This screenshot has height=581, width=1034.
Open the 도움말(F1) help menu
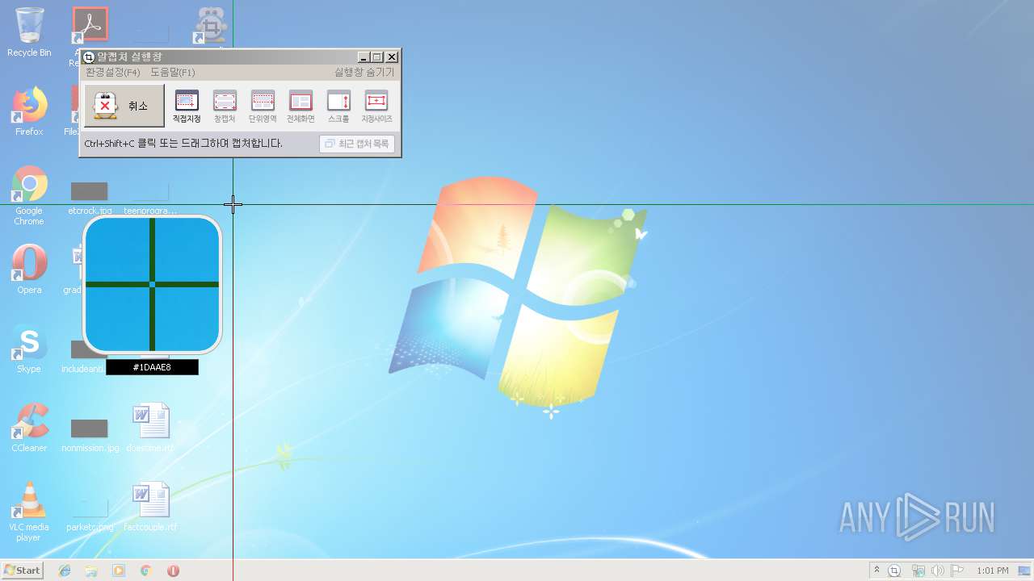click(x=172, y=72)
